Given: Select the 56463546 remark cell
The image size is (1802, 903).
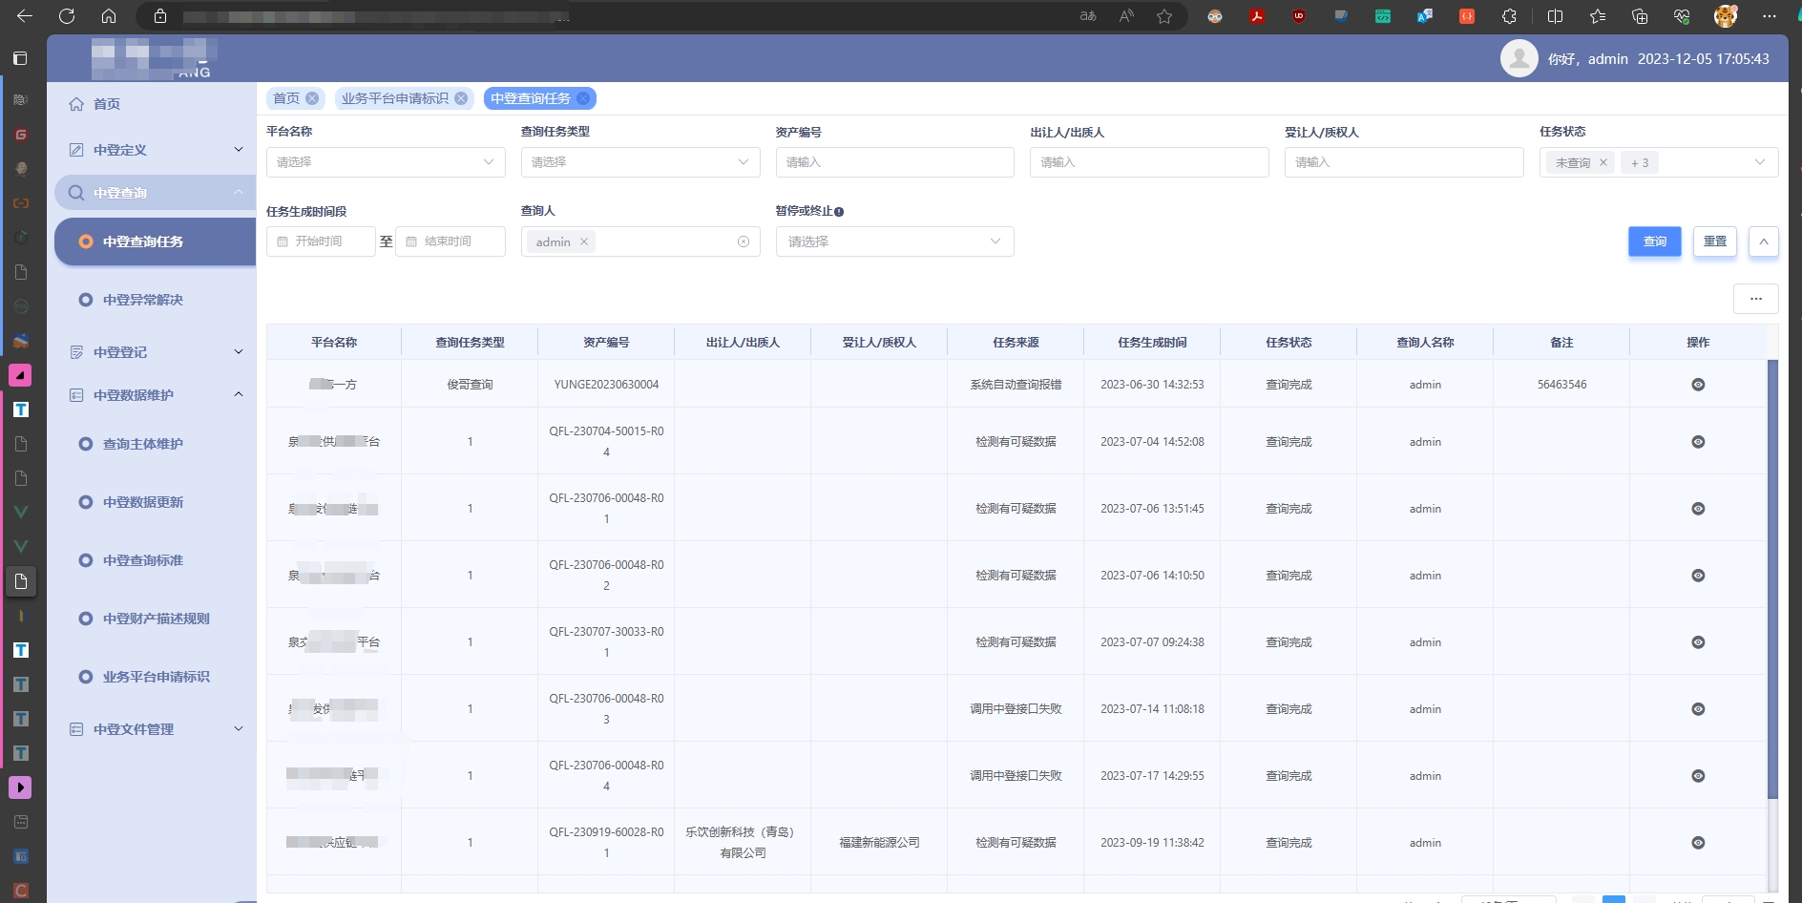Looking at the screenshot, I should click(1561, 385).
